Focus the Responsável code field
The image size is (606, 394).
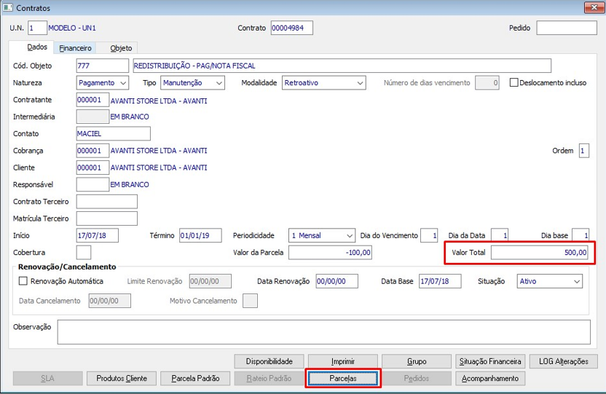coord(93,185)
